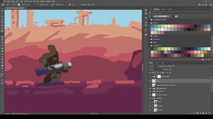
Task: Switch to the Channels tab
Action: pyautogui.click(x=157, y=62)
